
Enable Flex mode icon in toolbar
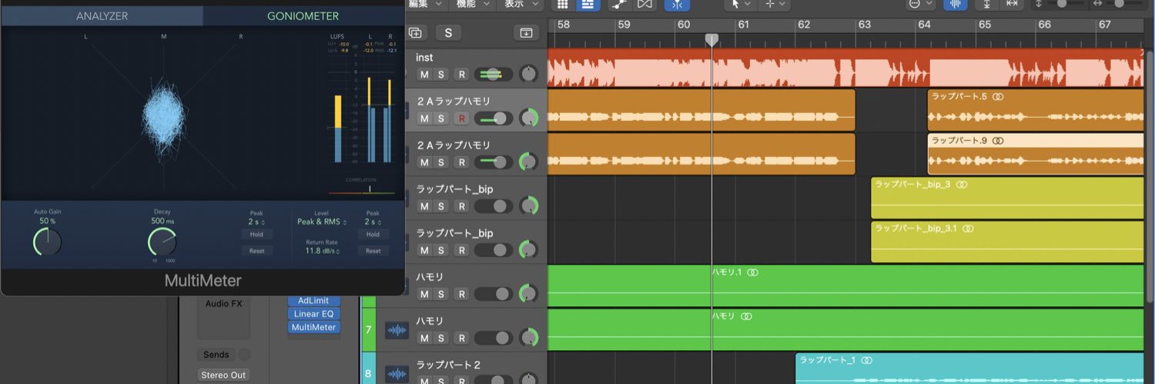[x=644, y=5]
